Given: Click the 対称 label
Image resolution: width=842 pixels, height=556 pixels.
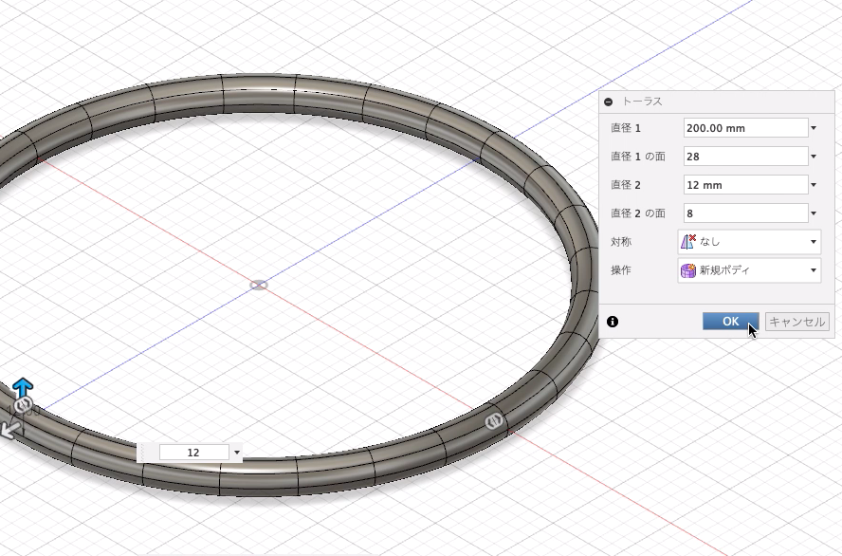Looking at the screenshot, I should point(621,242).
